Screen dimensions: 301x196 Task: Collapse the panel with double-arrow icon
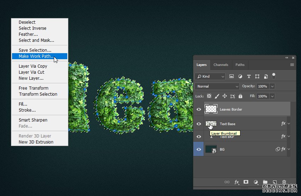coord(286,58)
